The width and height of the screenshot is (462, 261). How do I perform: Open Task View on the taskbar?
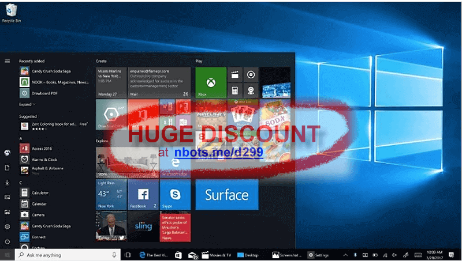[x=128, y=255]
